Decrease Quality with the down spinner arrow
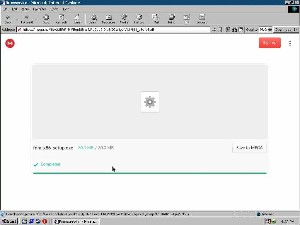This screenshot has width=300, height=225. pyautogui.click(x=270, y=31)
